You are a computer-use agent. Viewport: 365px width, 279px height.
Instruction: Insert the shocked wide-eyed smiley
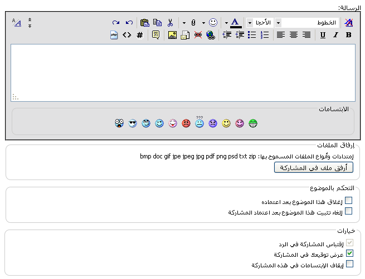(x=119, y=123)
